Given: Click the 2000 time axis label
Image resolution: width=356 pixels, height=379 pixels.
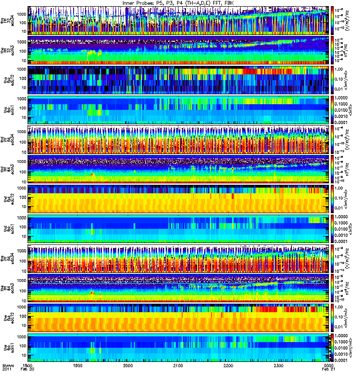Looking at the screenshot, I should coord(128,366).
